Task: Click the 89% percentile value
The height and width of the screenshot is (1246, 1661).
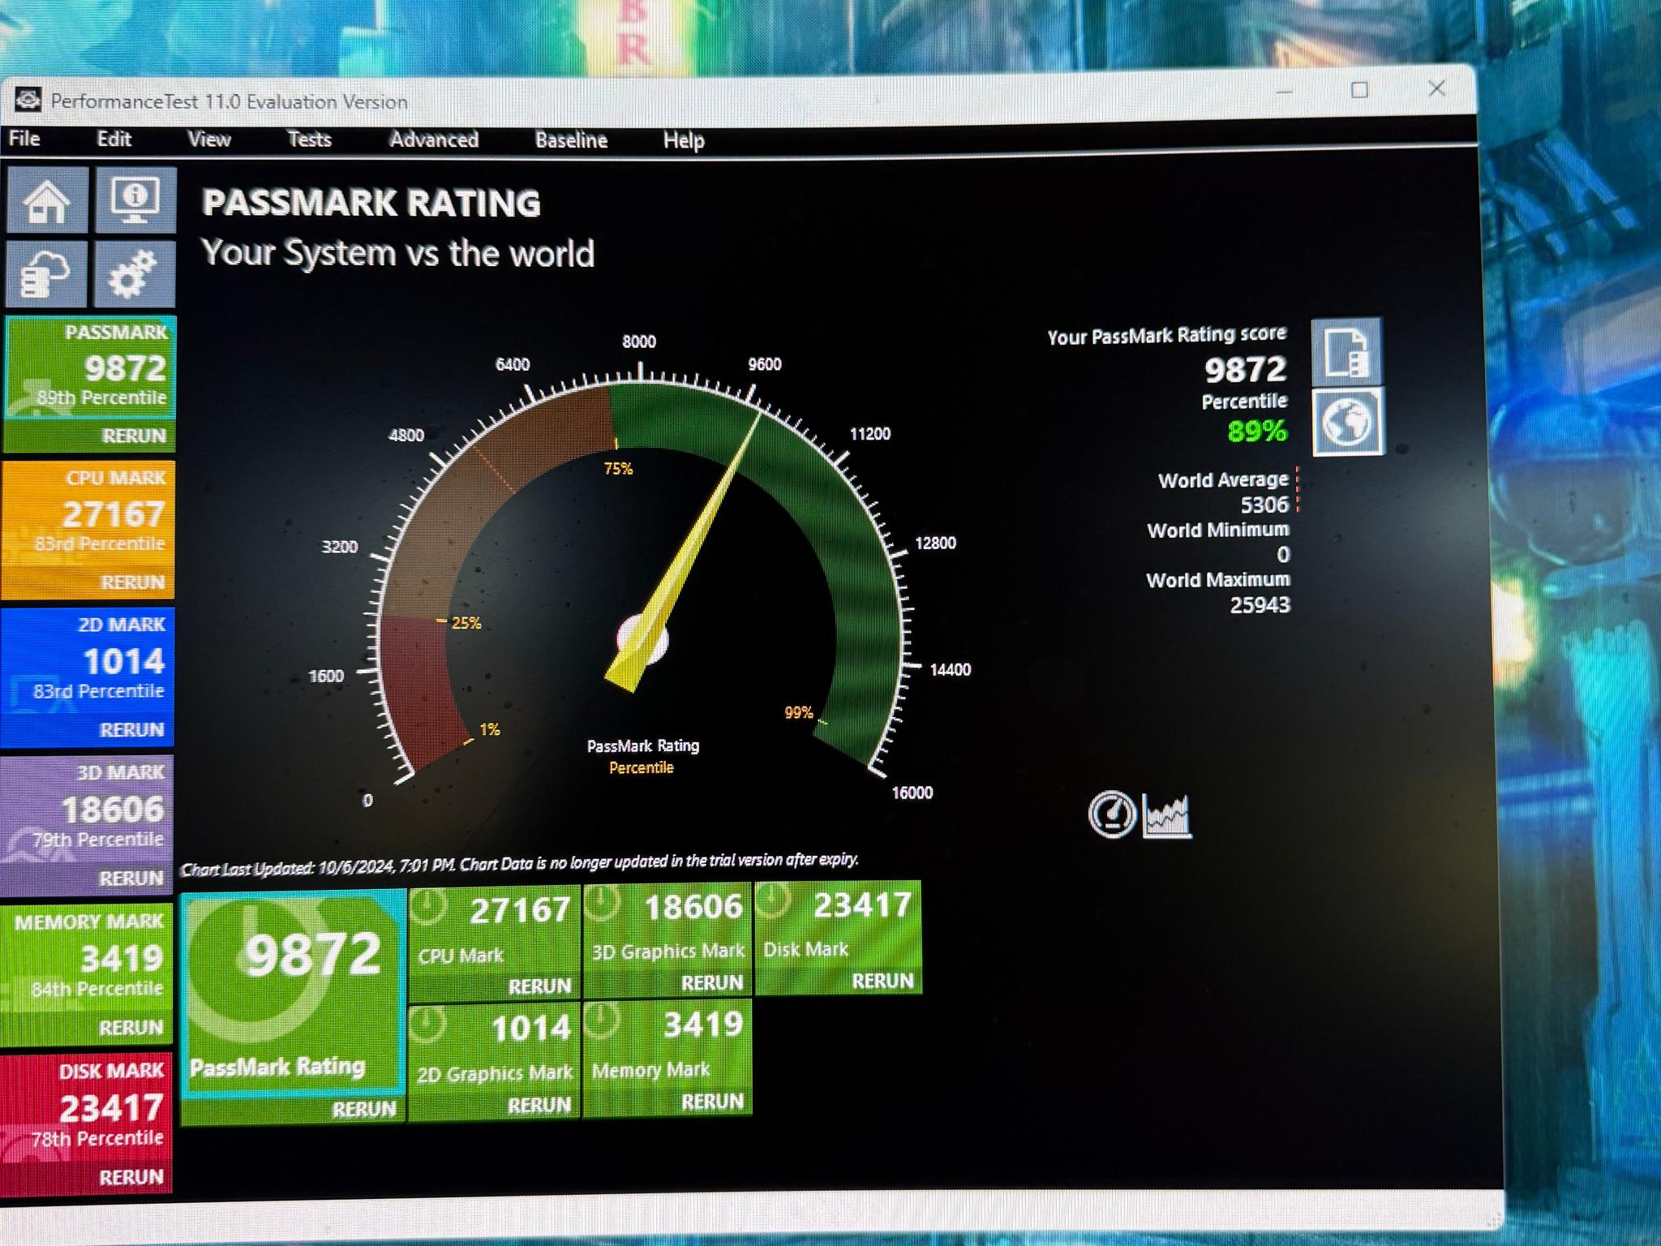Action: pos(1256,431)
